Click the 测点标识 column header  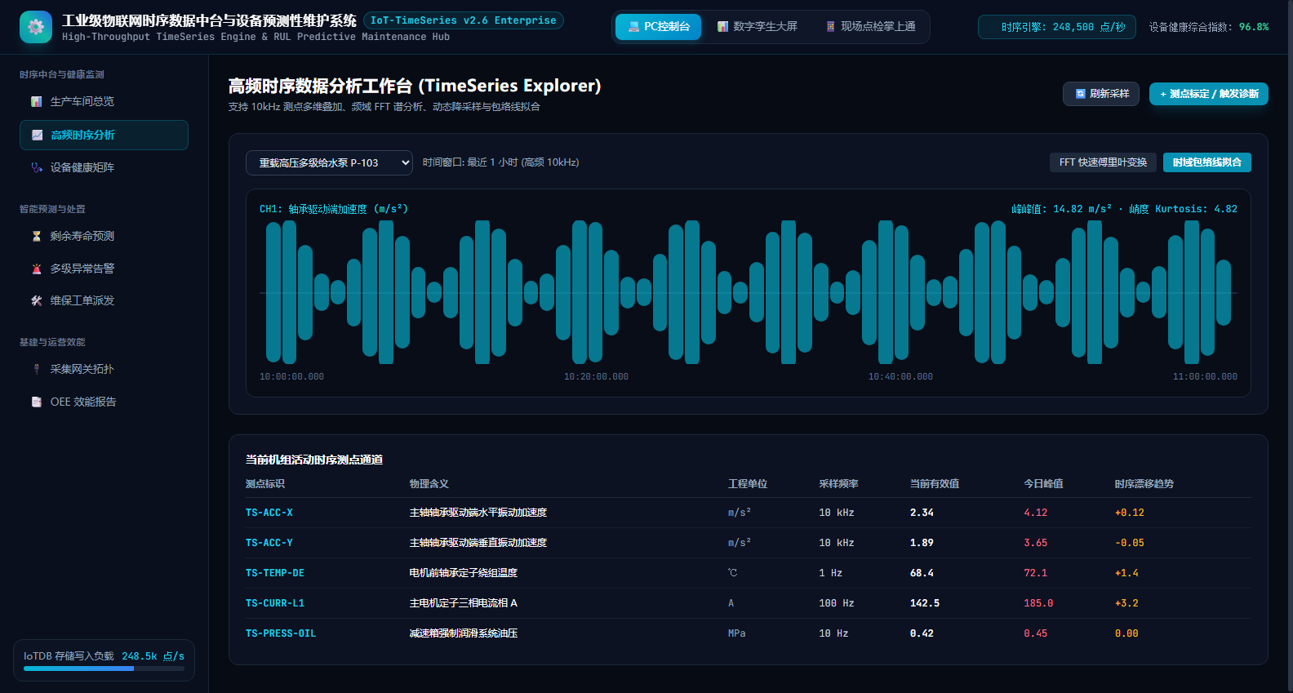pyautogui.click(x=265, y=484)
